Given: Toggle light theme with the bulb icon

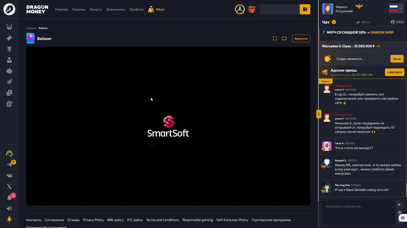Looking at the screenshot, I should [x=9, y=219].
